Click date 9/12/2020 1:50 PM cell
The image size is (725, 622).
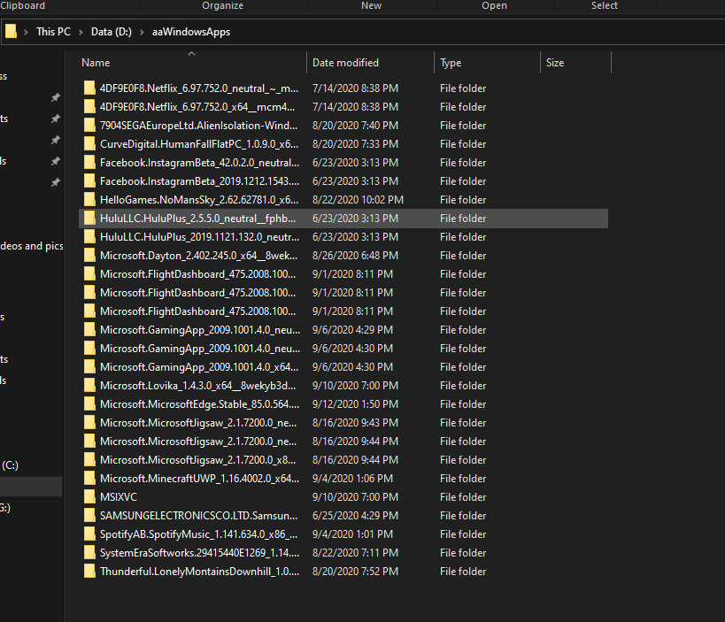pyautogui.click(x=355, y=403)
